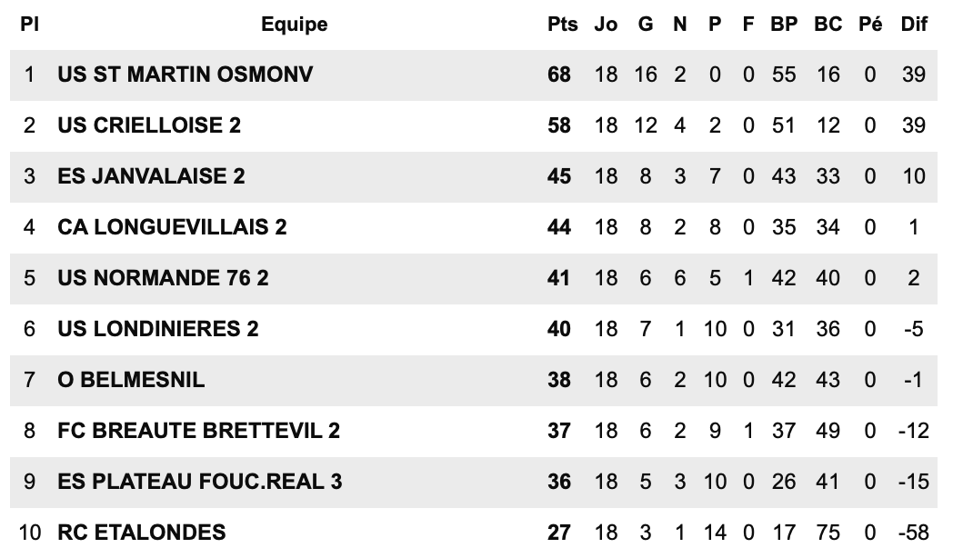Click the -58 goal difference for RC ETALONDES
This screenshot has height=558, width=953.
tap(914, 533)
